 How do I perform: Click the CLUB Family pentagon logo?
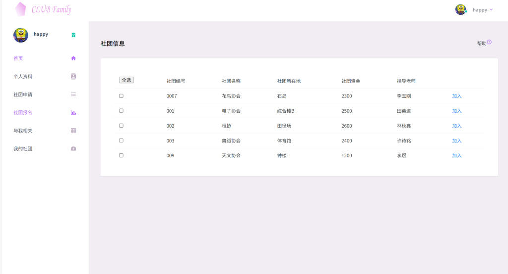[x=20, y=9]
